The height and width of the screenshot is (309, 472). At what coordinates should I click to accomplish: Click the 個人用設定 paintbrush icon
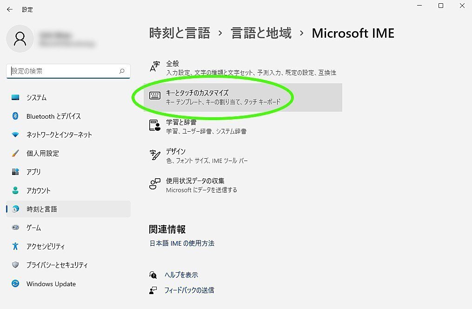(x=15, y=153)
